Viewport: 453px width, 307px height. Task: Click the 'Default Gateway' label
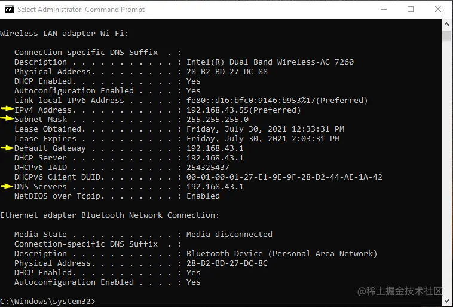tap(50, 148)
